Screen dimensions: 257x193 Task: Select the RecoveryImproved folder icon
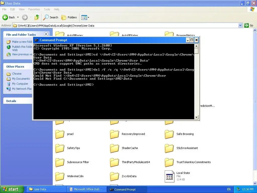(114, 134)
